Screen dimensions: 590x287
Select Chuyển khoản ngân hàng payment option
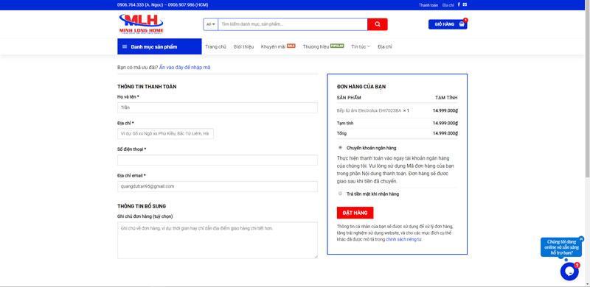pyautogui.click(x=340, y=148)
